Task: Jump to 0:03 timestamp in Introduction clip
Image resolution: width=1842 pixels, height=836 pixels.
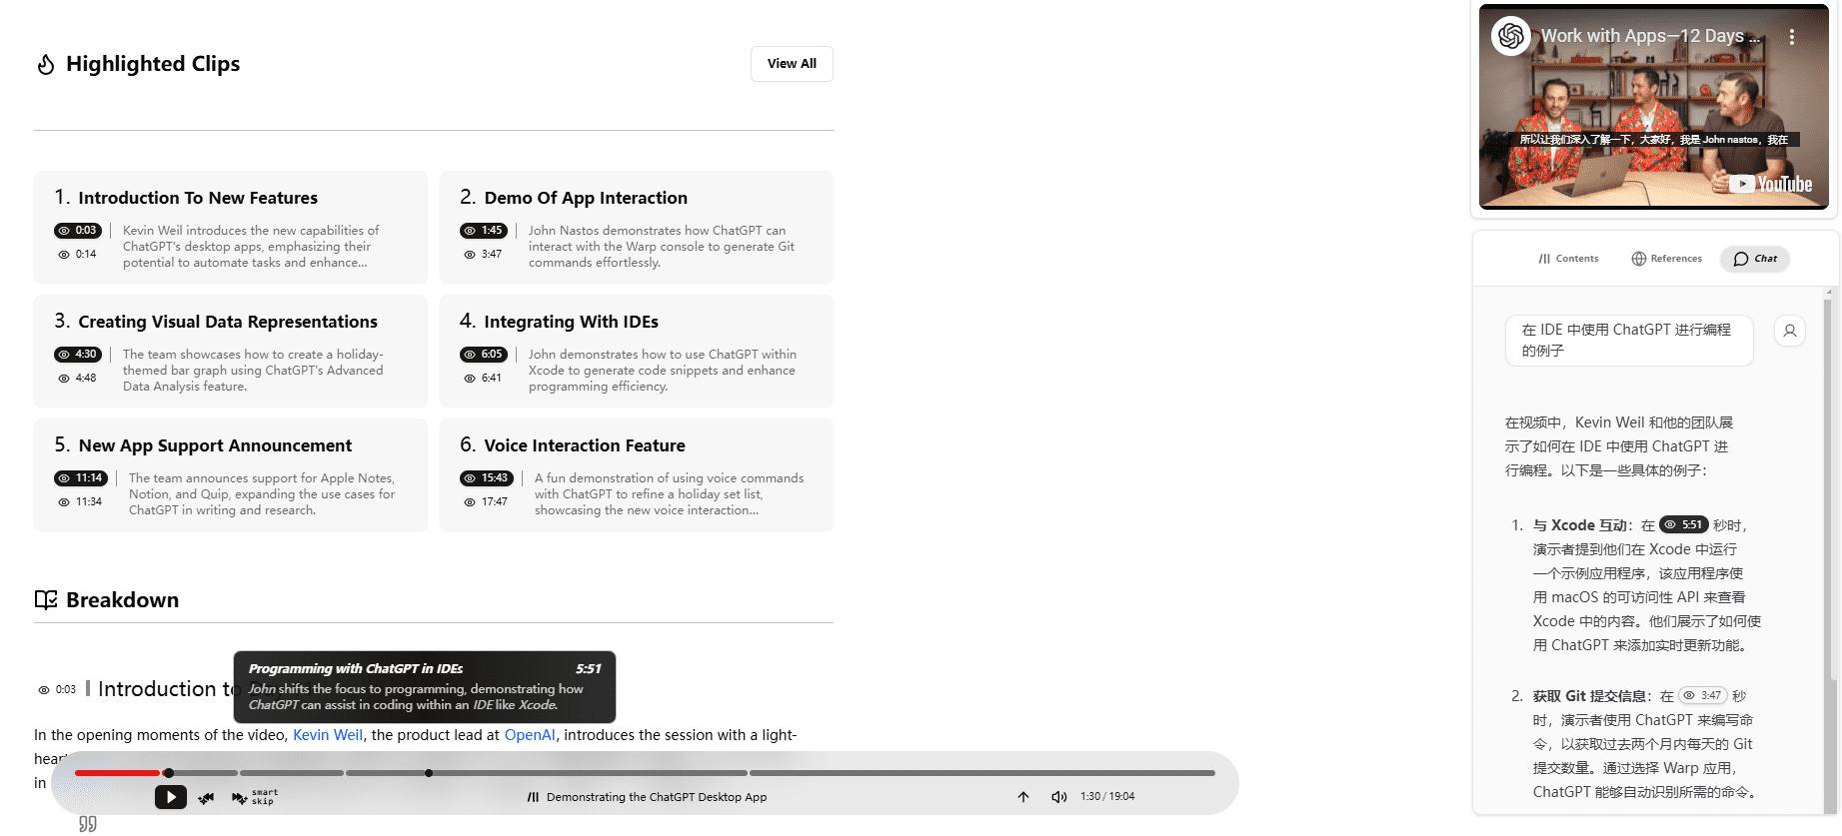Action: click(x=78, y=231)
